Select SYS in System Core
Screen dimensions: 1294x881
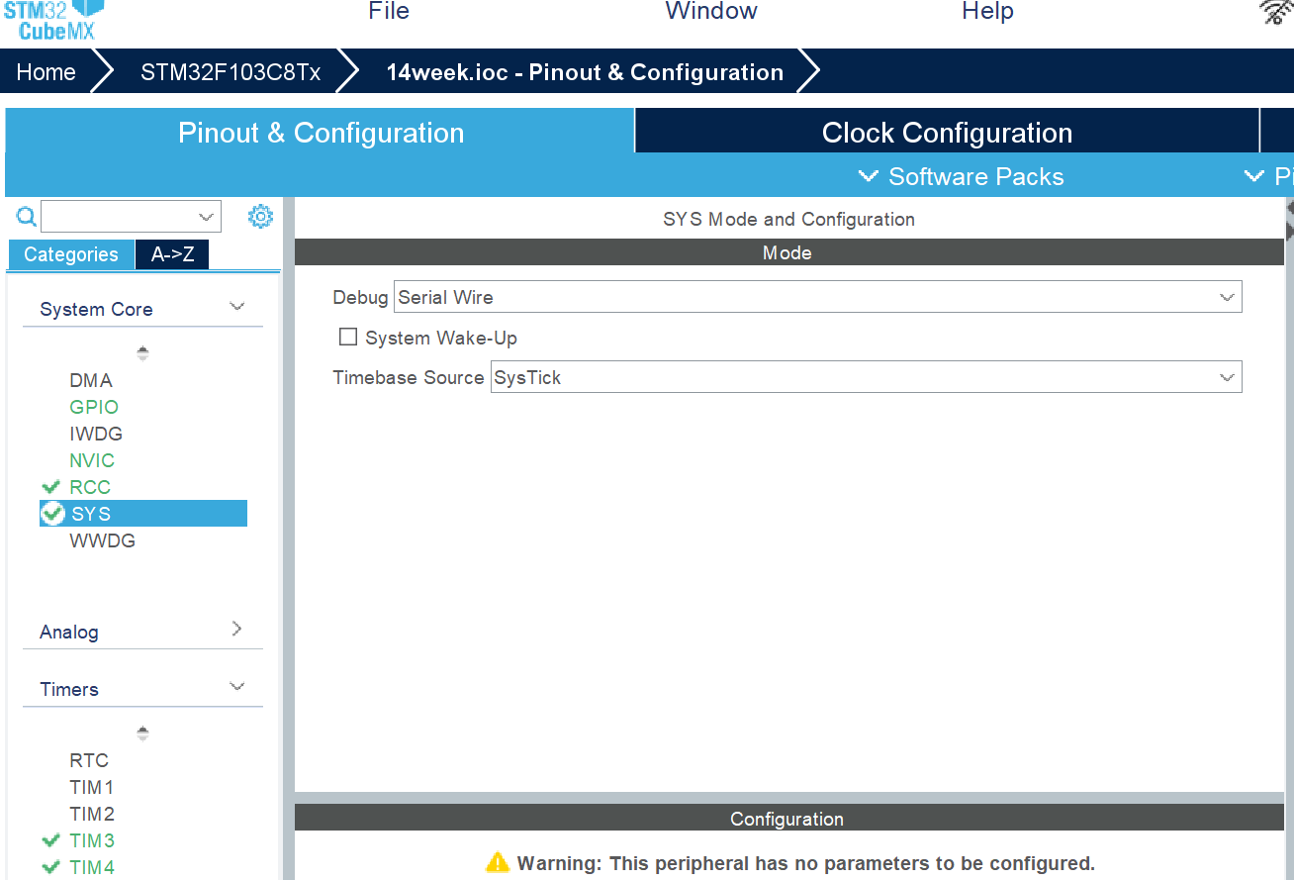click(x=143, y=513)
